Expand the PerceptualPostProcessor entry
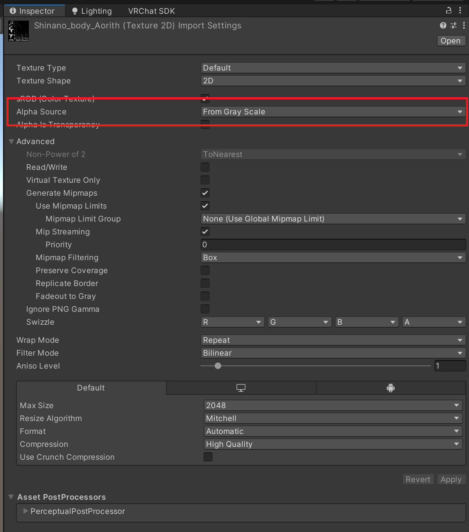This screenshot has width=469, height=532. click(26, 511)
